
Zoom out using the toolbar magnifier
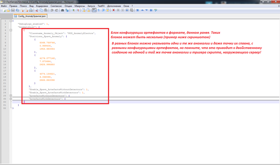point(77,10)
